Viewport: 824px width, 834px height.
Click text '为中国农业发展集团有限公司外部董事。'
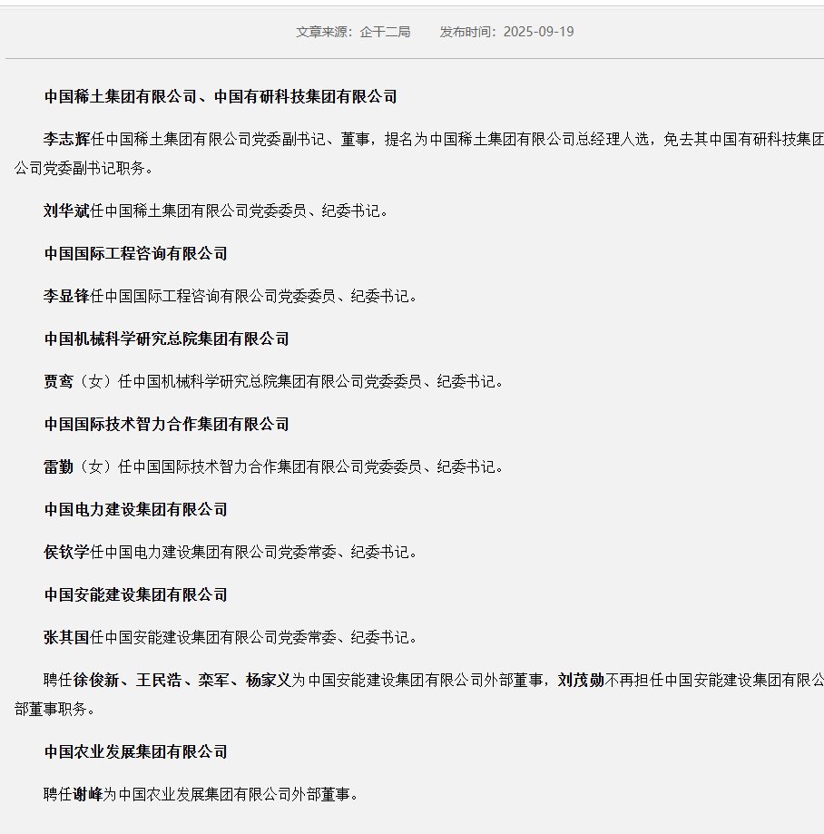[x=231, y=795]
